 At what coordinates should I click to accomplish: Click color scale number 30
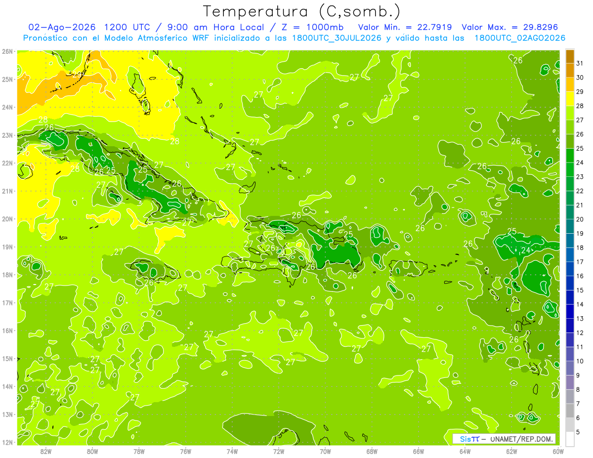tap(580, 78)
